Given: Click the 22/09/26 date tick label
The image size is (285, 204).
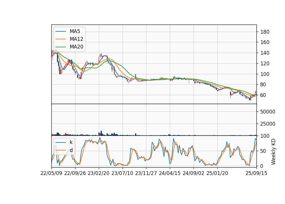Looking at the screenshot, I should [75, 173].
